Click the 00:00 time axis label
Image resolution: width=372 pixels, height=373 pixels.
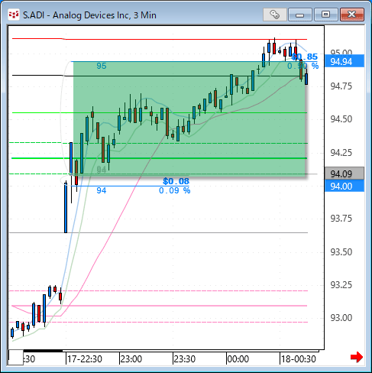click(238, 359)
